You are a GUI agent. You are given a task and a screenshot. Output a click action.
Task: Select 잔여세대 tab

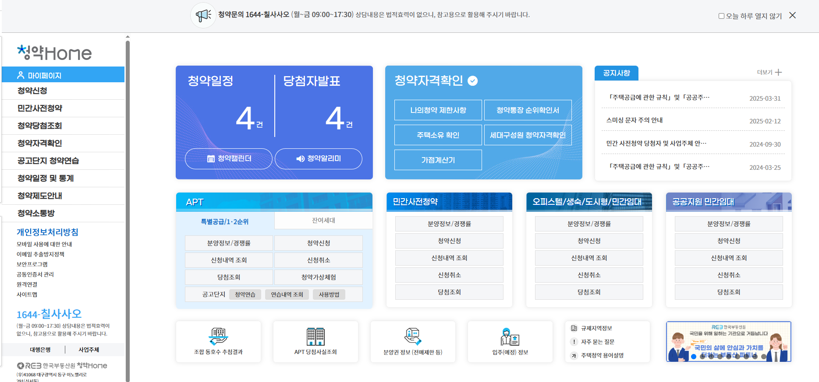tap(323, 221)
